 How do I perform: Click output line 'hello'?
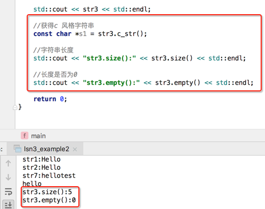click(32, 184)
